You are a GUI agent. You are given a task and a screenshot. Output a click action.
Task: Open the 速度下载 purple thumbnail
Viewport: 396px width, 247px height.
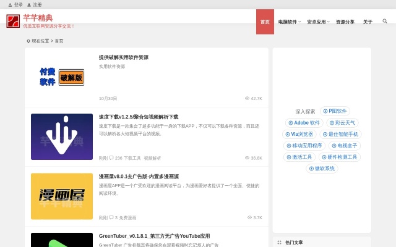coord(62,137)
